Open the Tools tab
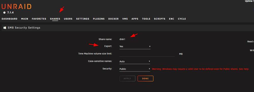Viewport: 254px width, 92px height. (146, 19)
